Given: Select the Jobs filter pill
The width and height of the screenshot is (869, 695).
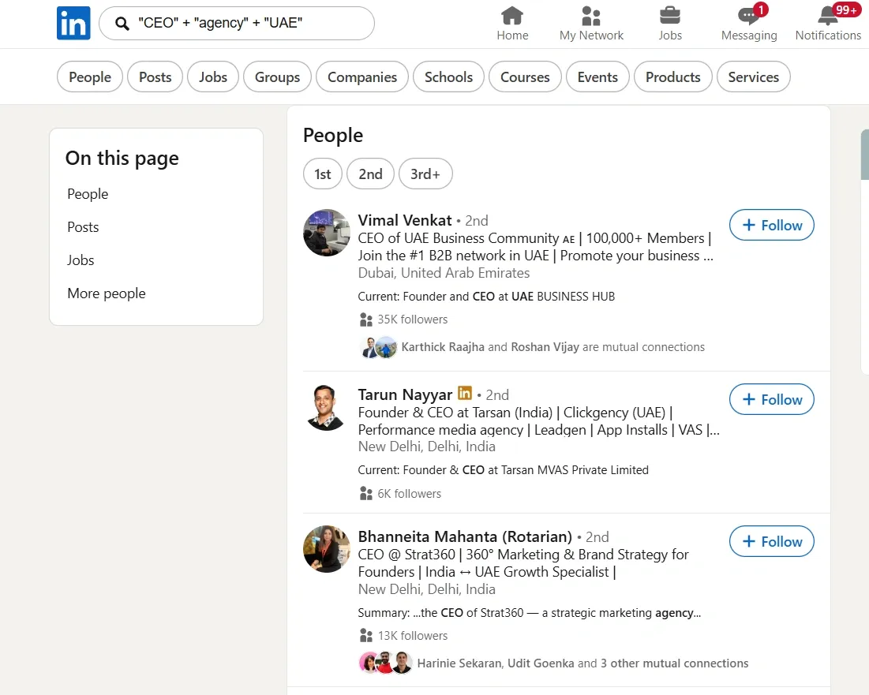Looking at the screenshot, I should point(213,77).
